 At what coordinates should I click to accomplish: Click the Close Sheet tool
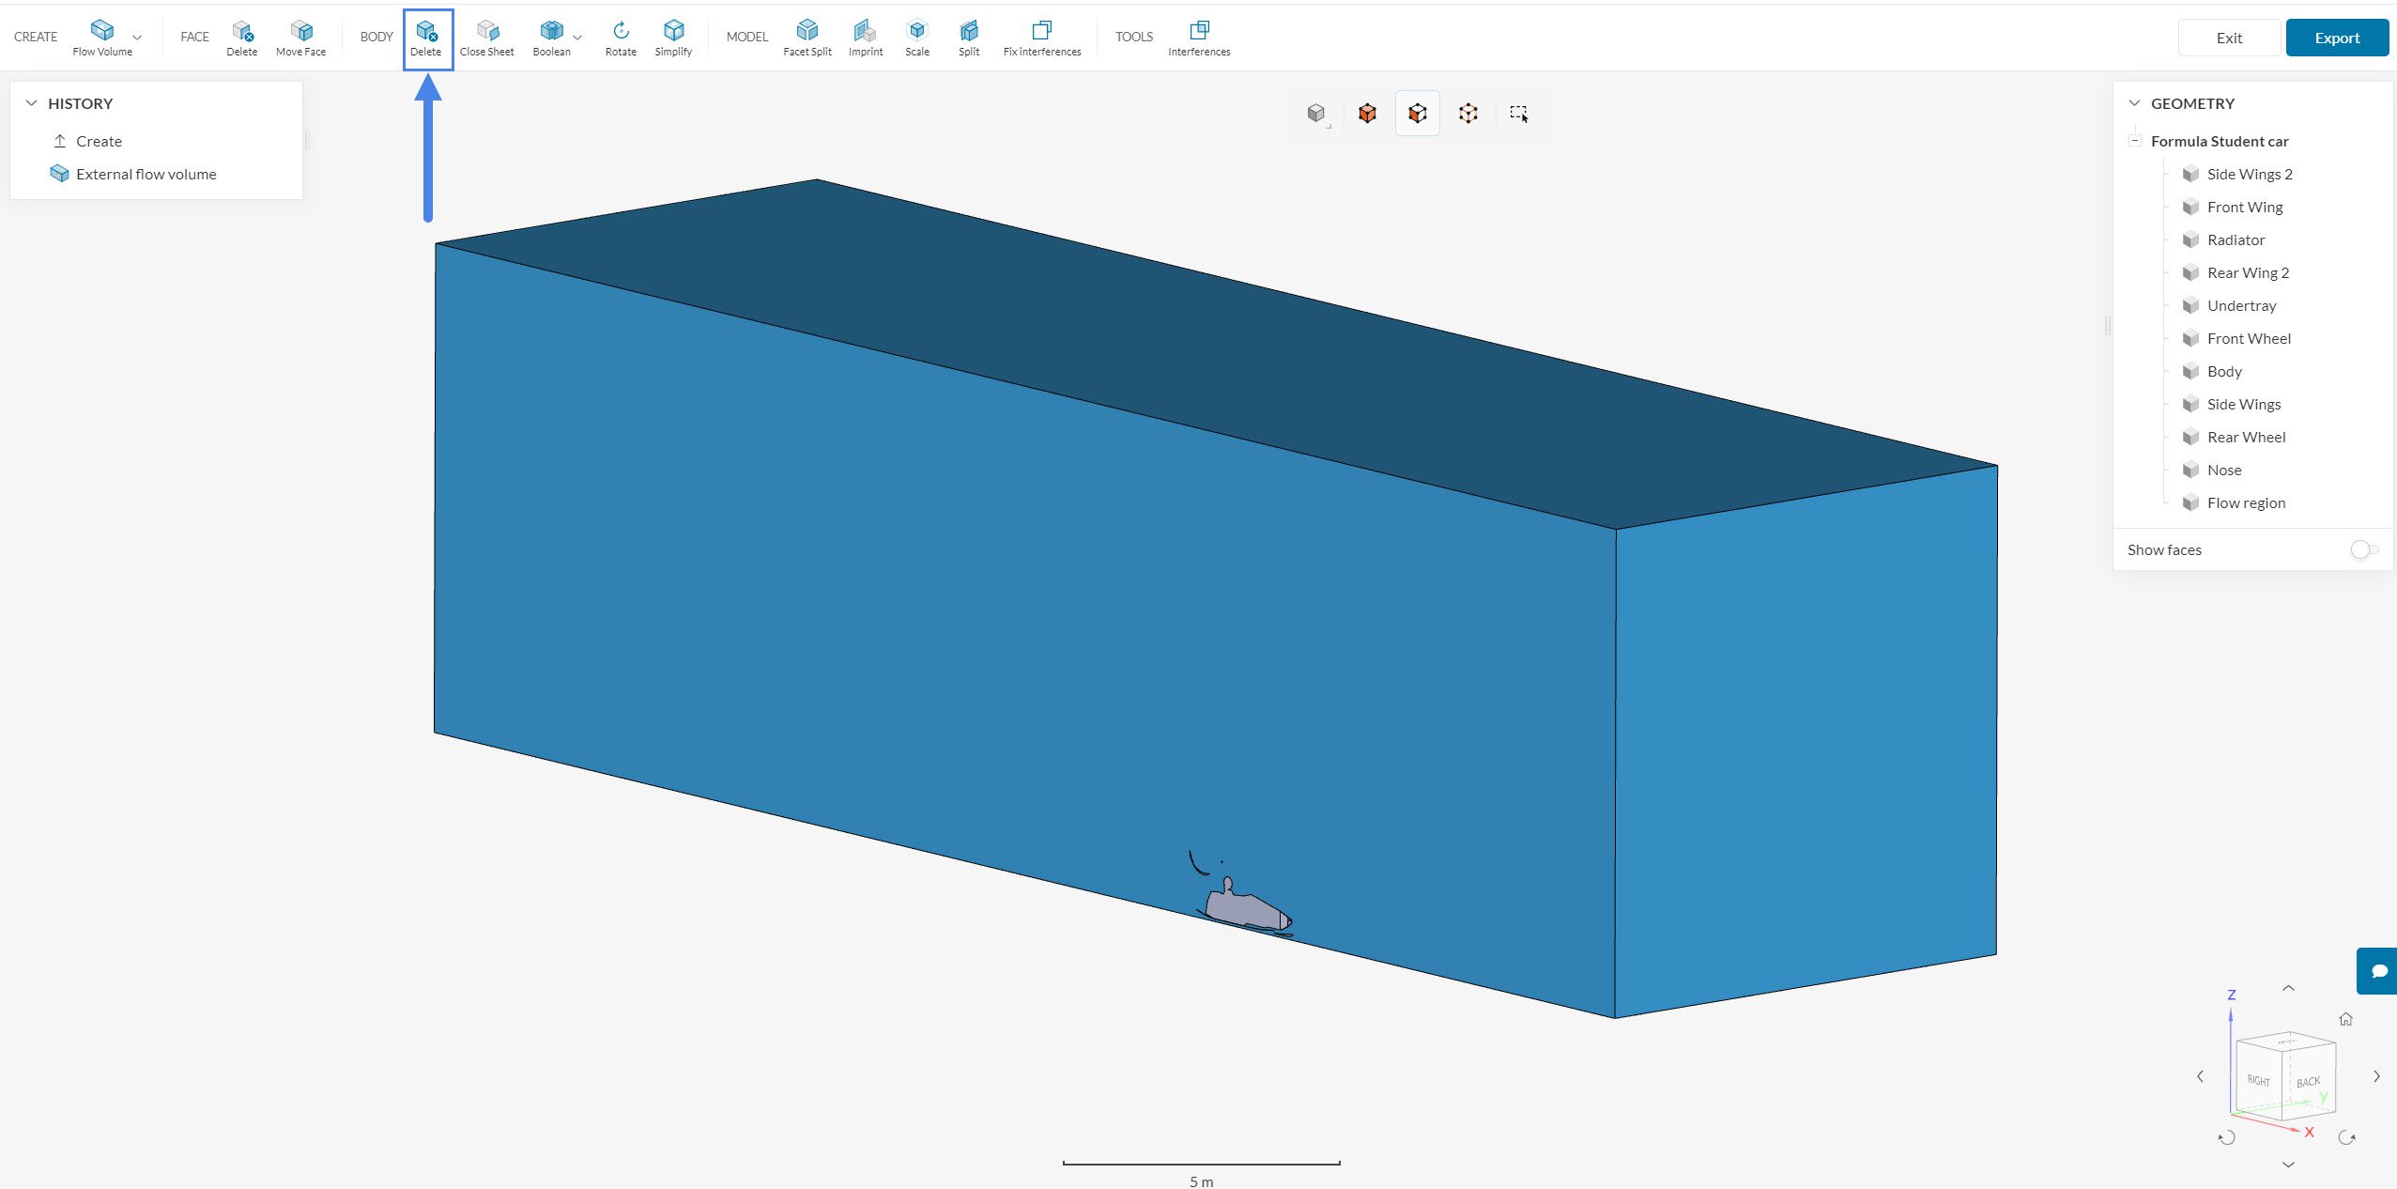pos(486,38)
